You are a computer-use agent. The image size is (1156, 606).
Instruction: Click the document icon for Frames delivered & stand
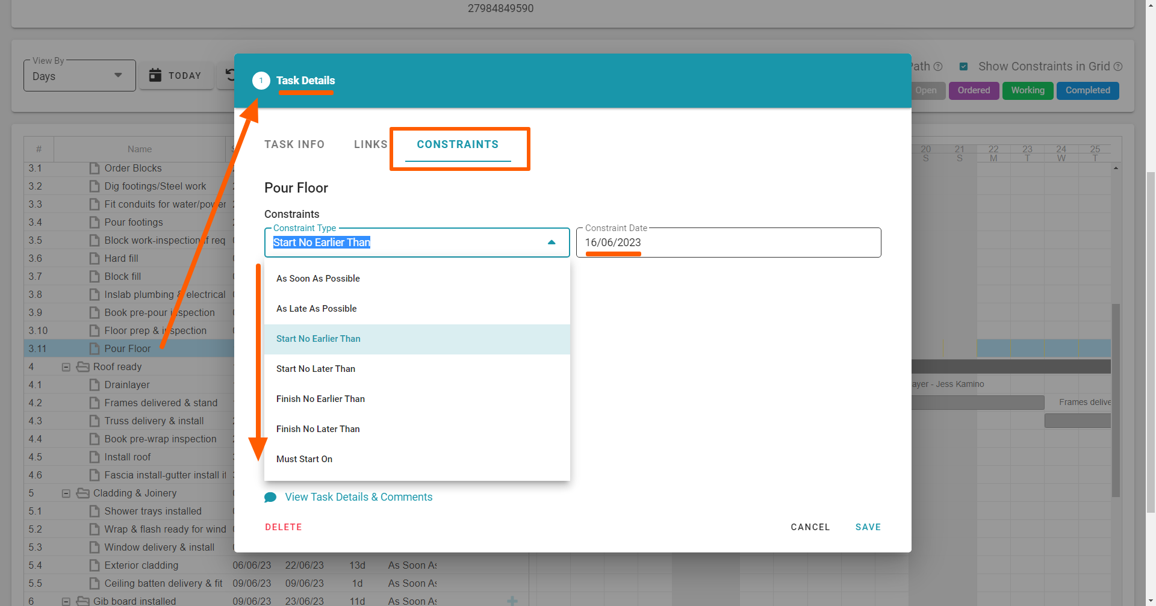point(95,403)
